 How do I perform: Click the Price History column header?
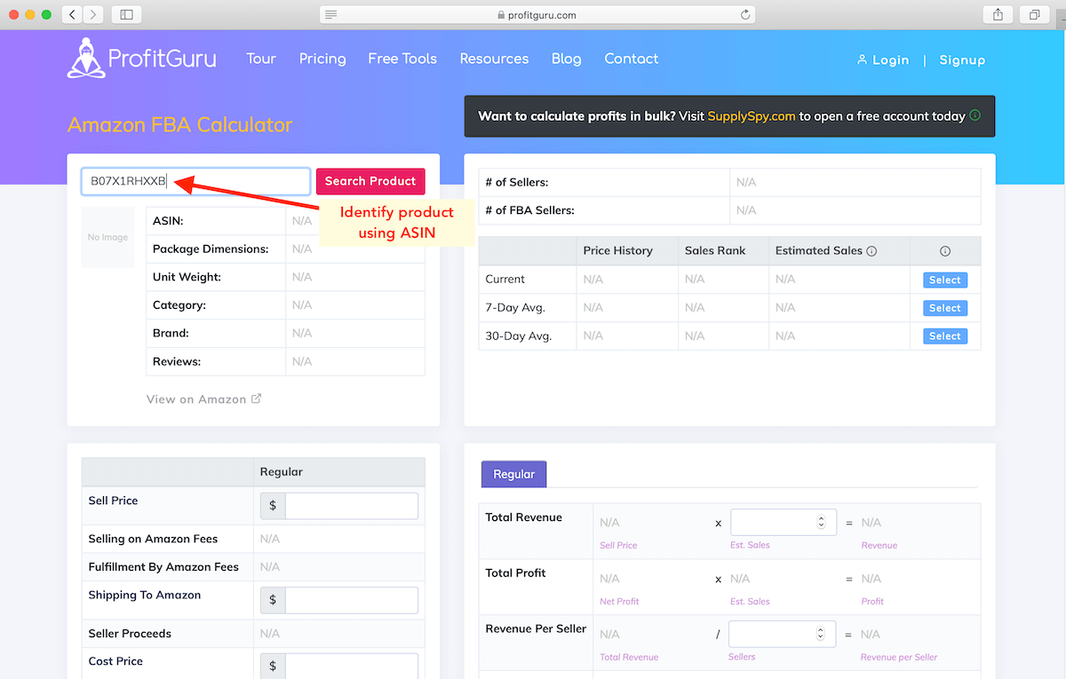pos(617,251)
